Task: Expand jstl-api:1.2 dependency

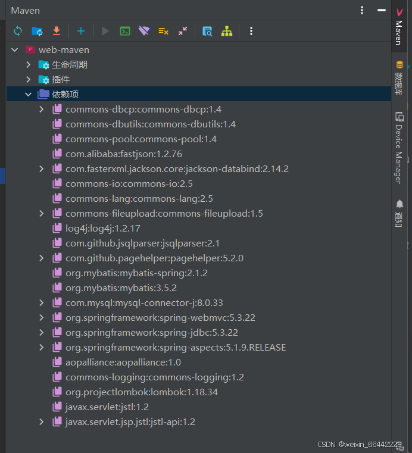Action: 41,422
